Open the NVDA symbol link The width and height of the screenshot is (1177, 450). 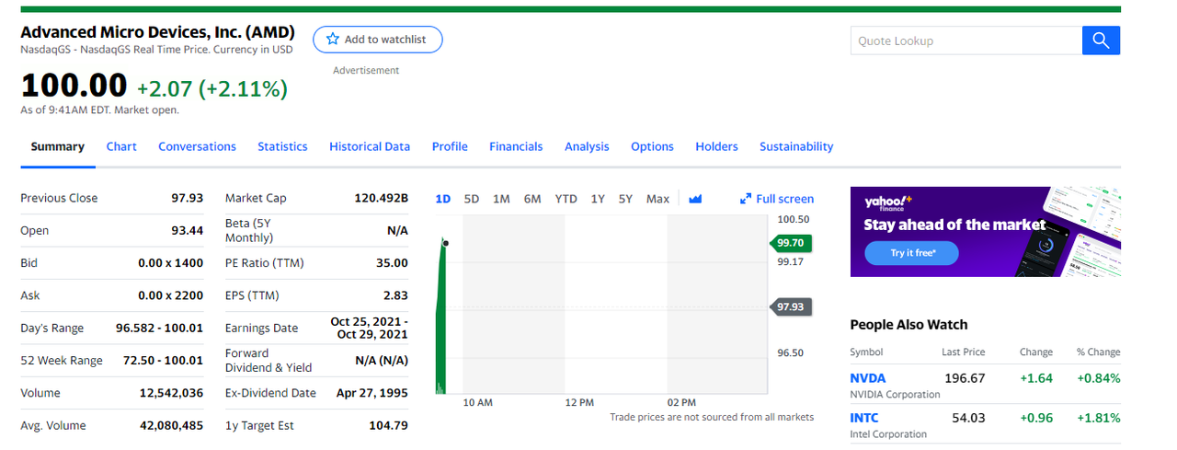868,378
